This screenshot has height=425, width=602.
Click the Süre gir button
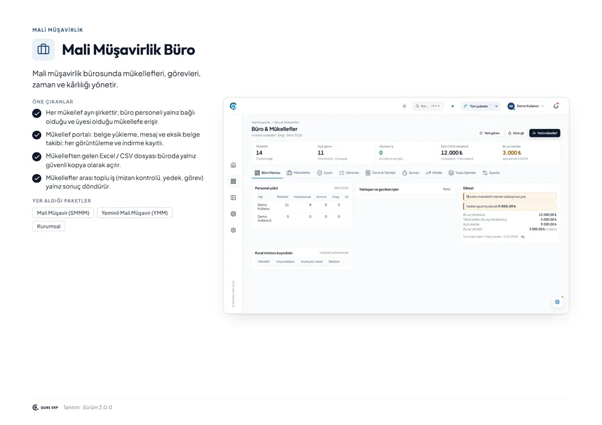(x=516, y=133)
